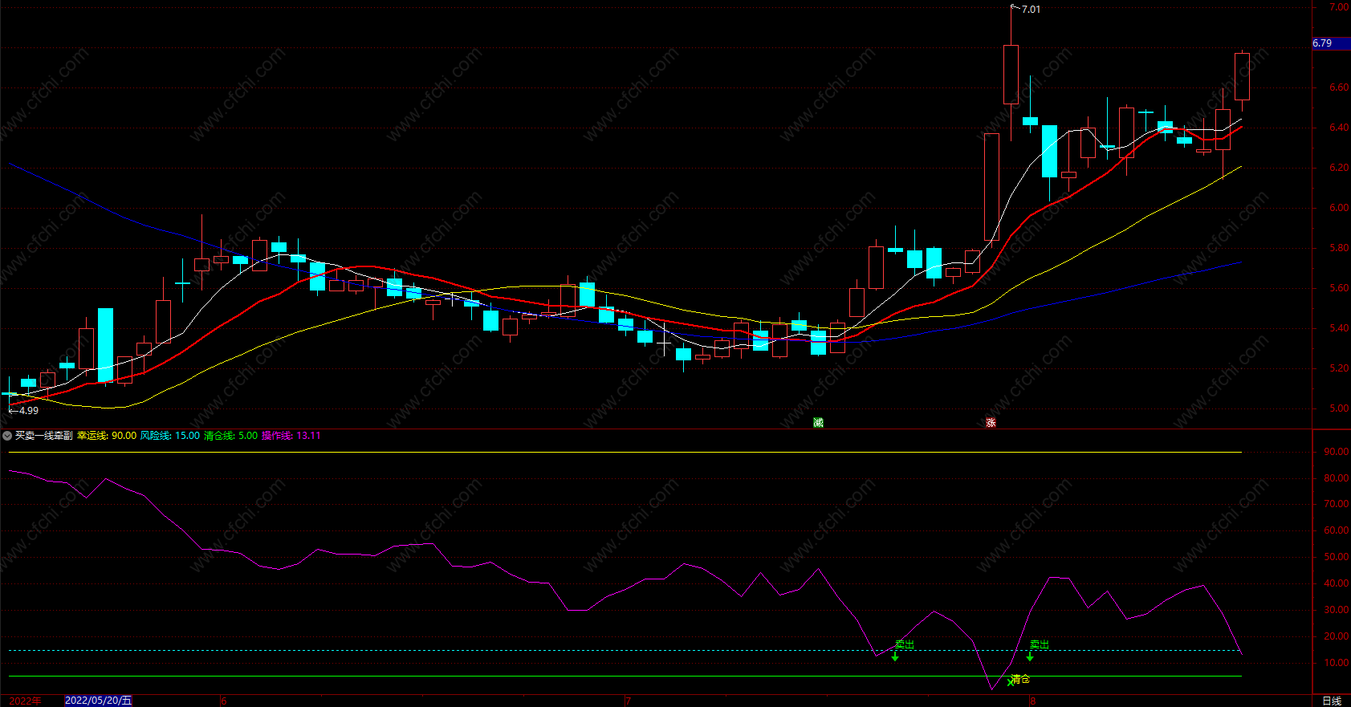Select the green 减 marker icon
The height and width of the screenshot is (707, 1351).
(818, 422)
